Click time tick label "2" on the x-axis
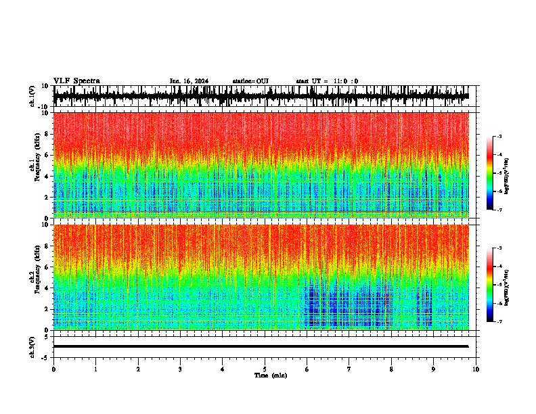 click(138, 369)
